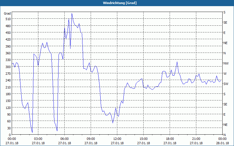The width and height of the screenshot is (234, 146).
Task: Select the Grad unit label on the left axis
Action: tap(7, 13)
